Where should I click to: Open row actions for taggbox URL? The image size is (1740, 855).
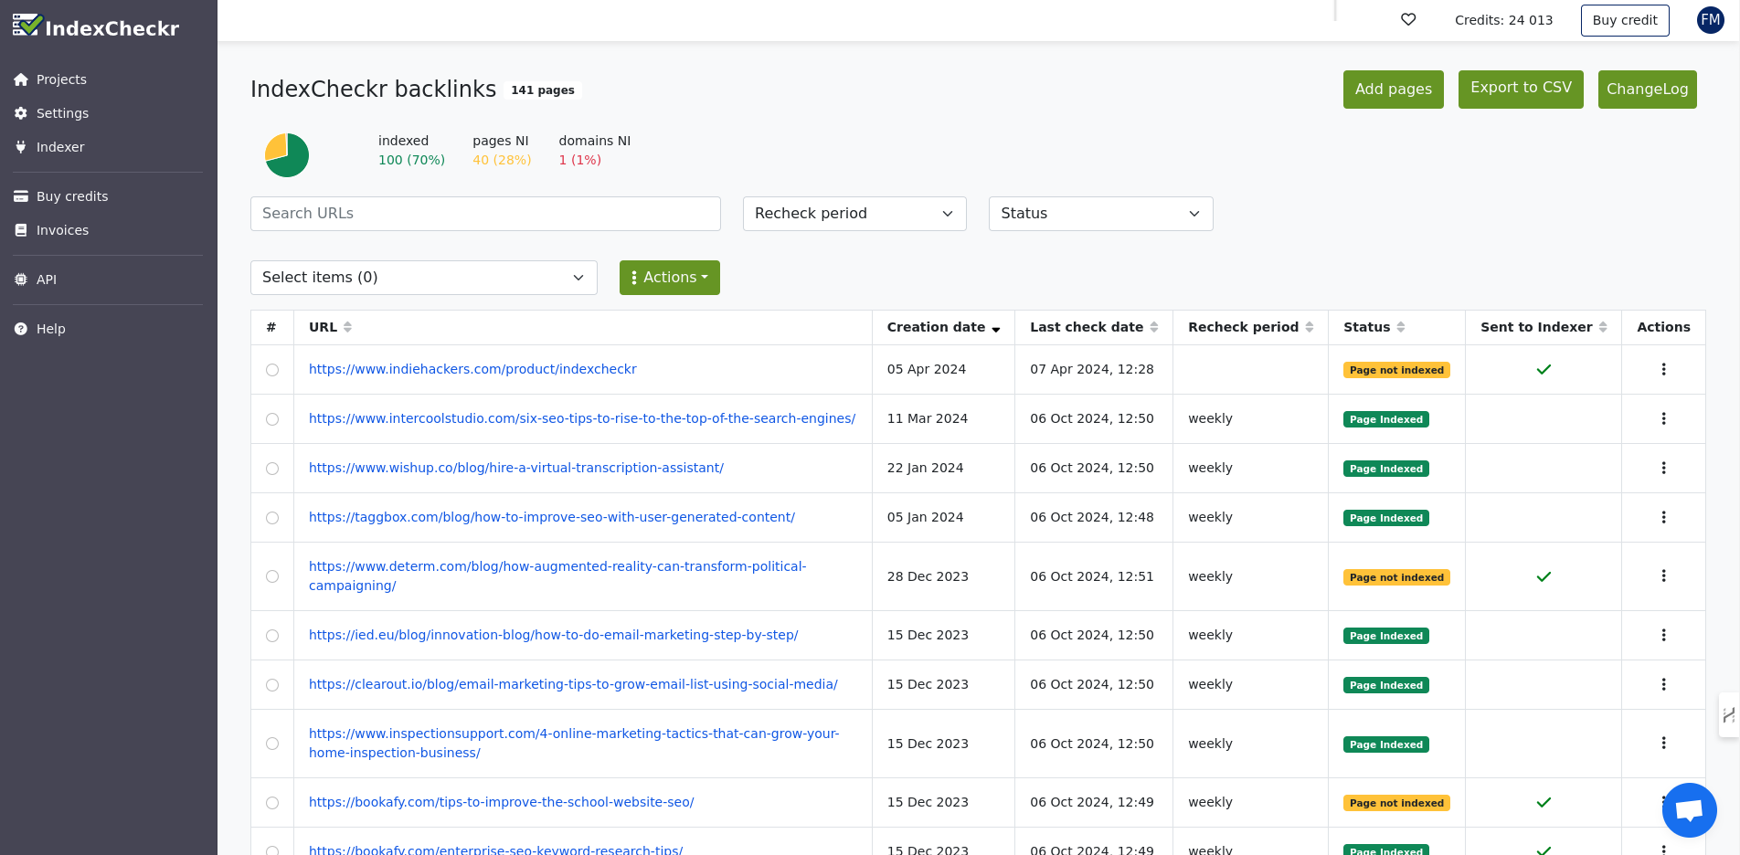[1663, 517]
